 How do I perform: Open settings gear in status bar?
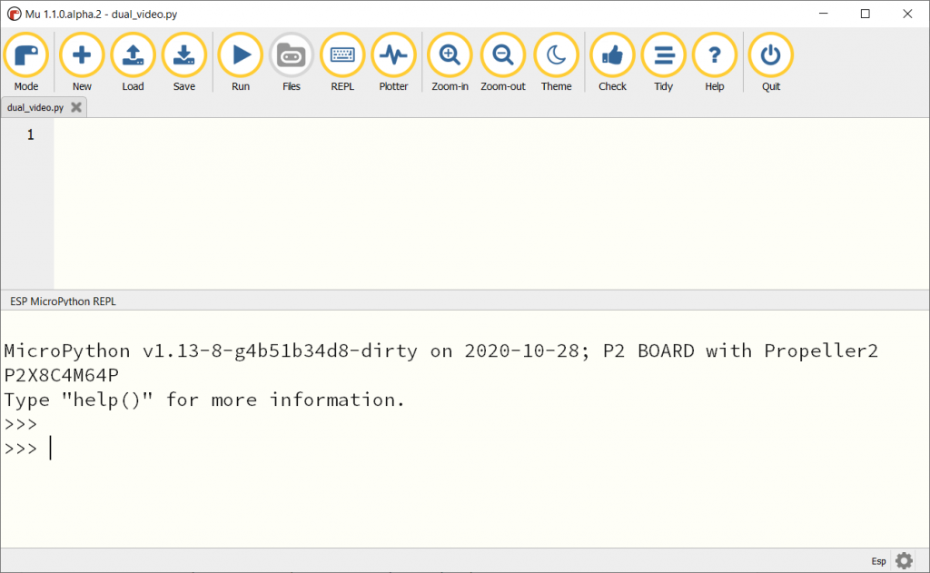coord(904,560)
